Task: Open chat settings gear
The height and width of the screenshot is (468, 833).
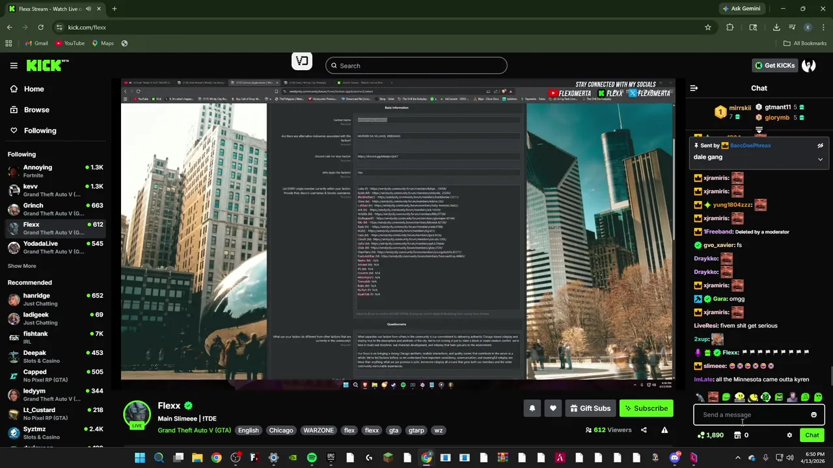Action: pos(789,435)
